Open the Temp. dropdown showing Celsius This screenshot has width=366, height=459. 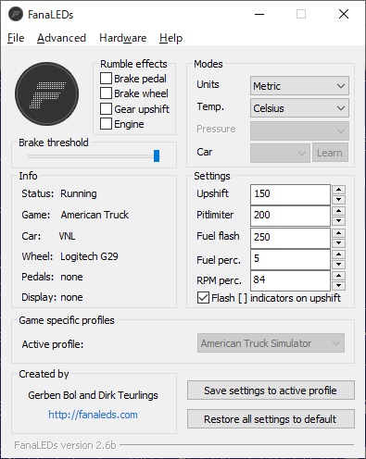[299, 108]
